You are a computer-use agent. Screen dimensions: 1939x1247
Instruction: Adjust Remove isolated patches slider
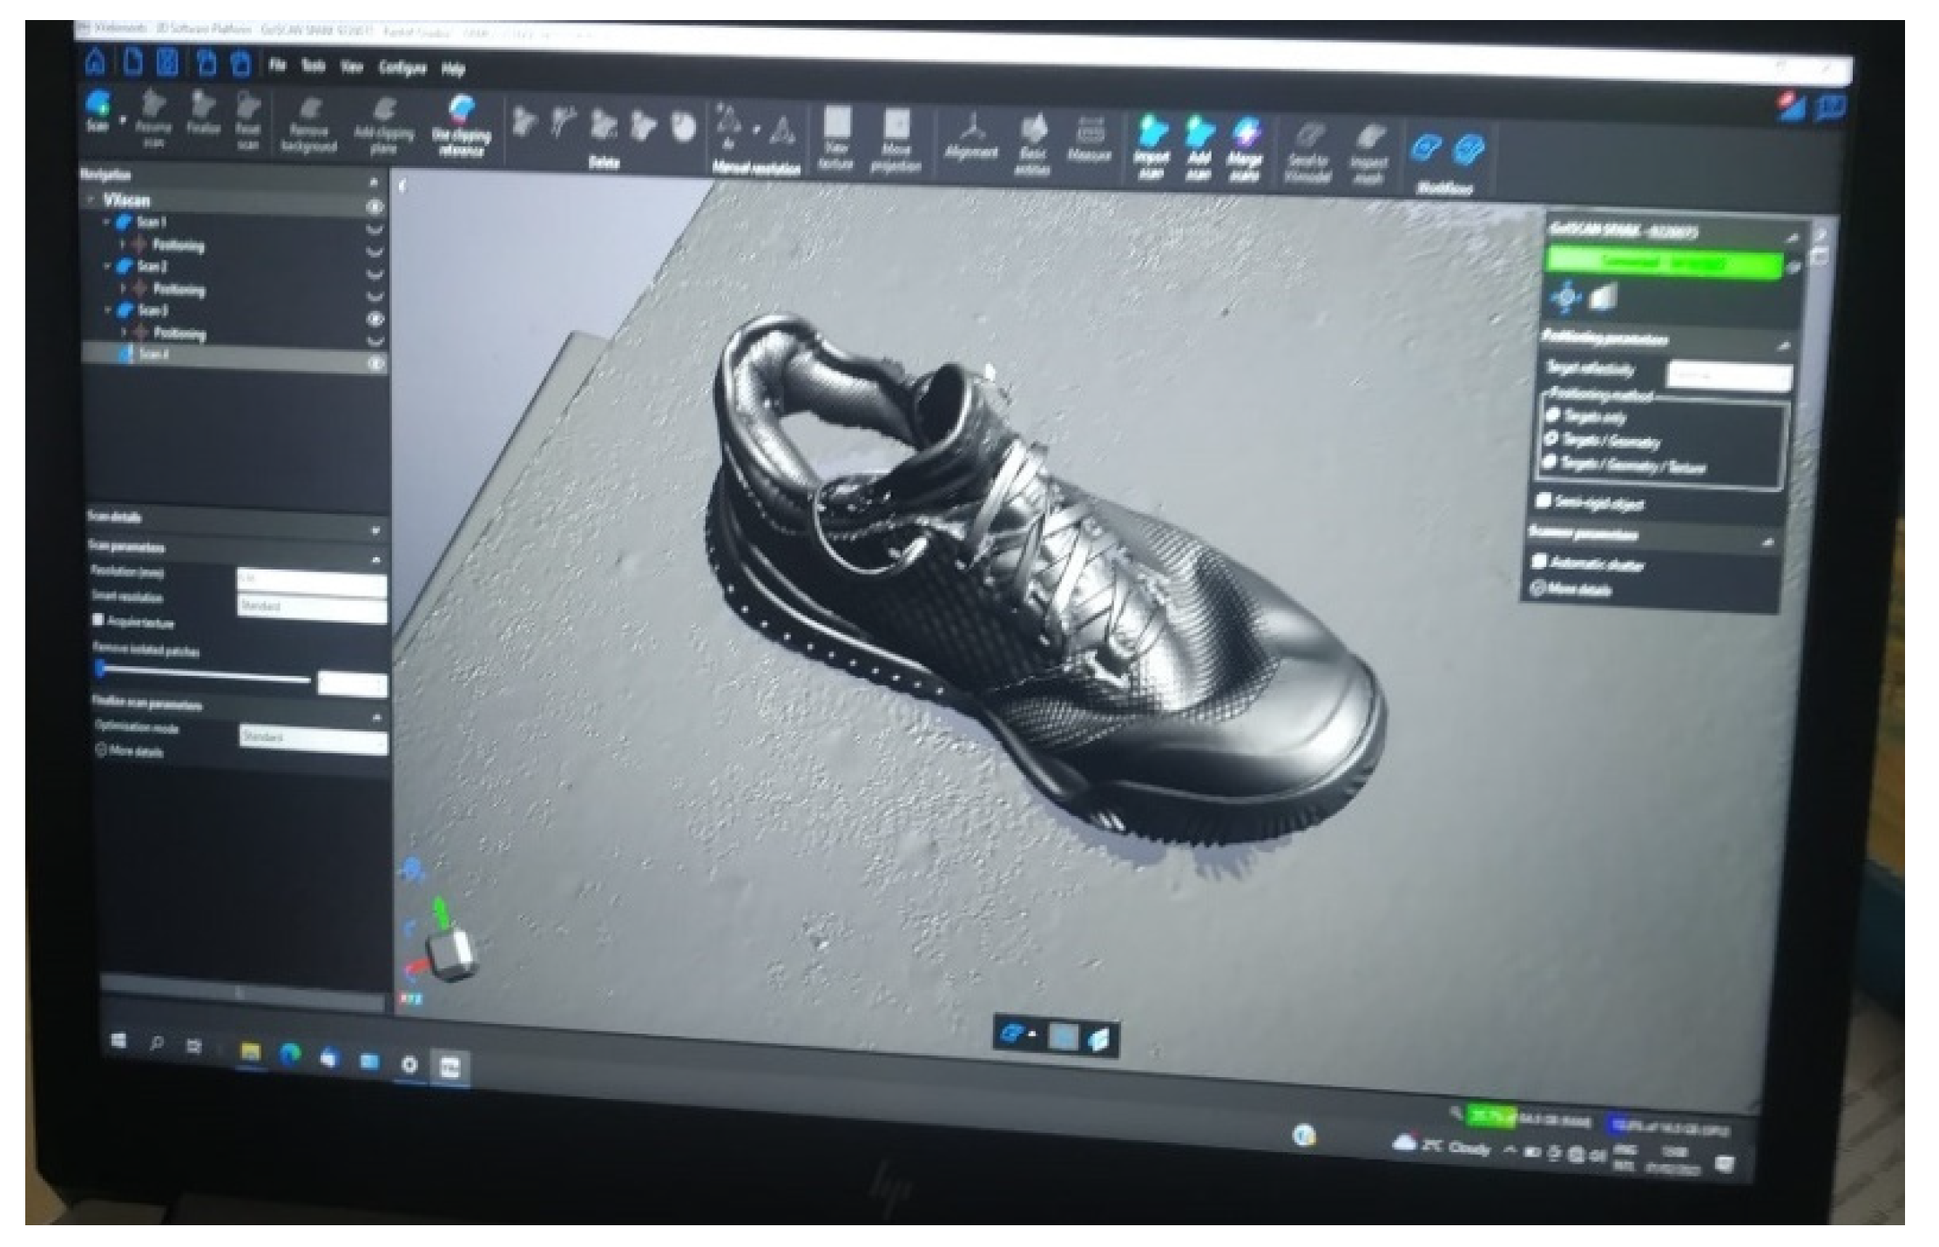click(101, 669)
